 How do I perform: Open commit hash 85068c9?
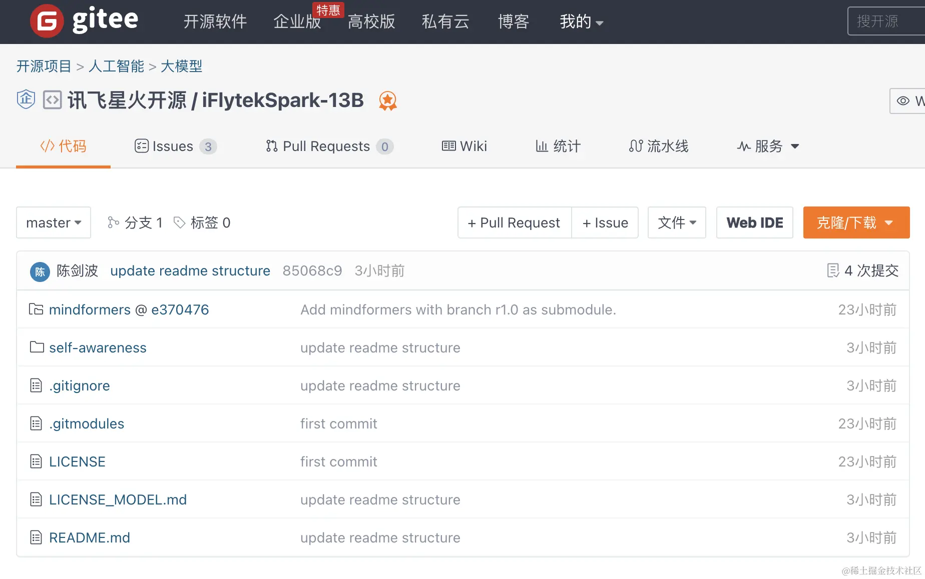pos(312,270)
